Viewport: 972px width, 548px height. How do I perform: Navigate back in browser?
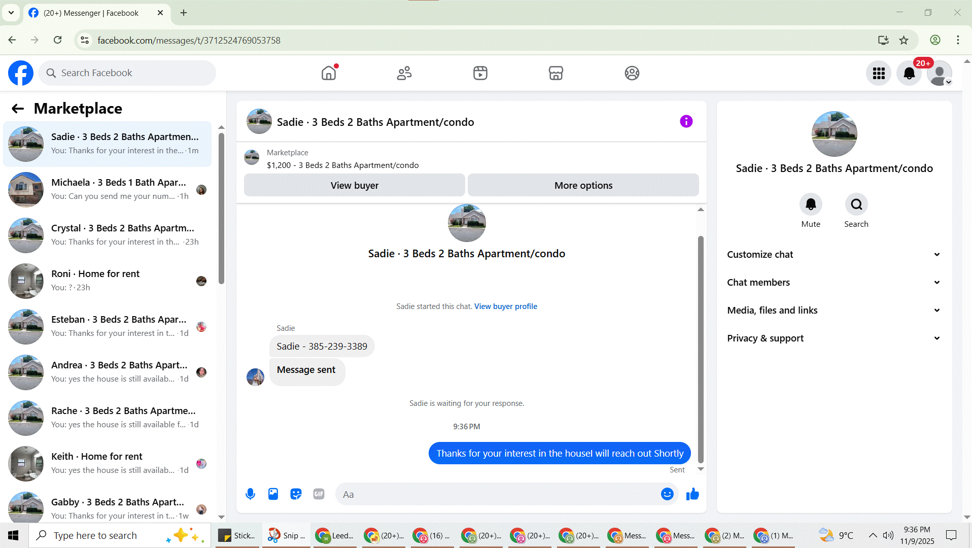pyautogui.click(x=12, y=40)
